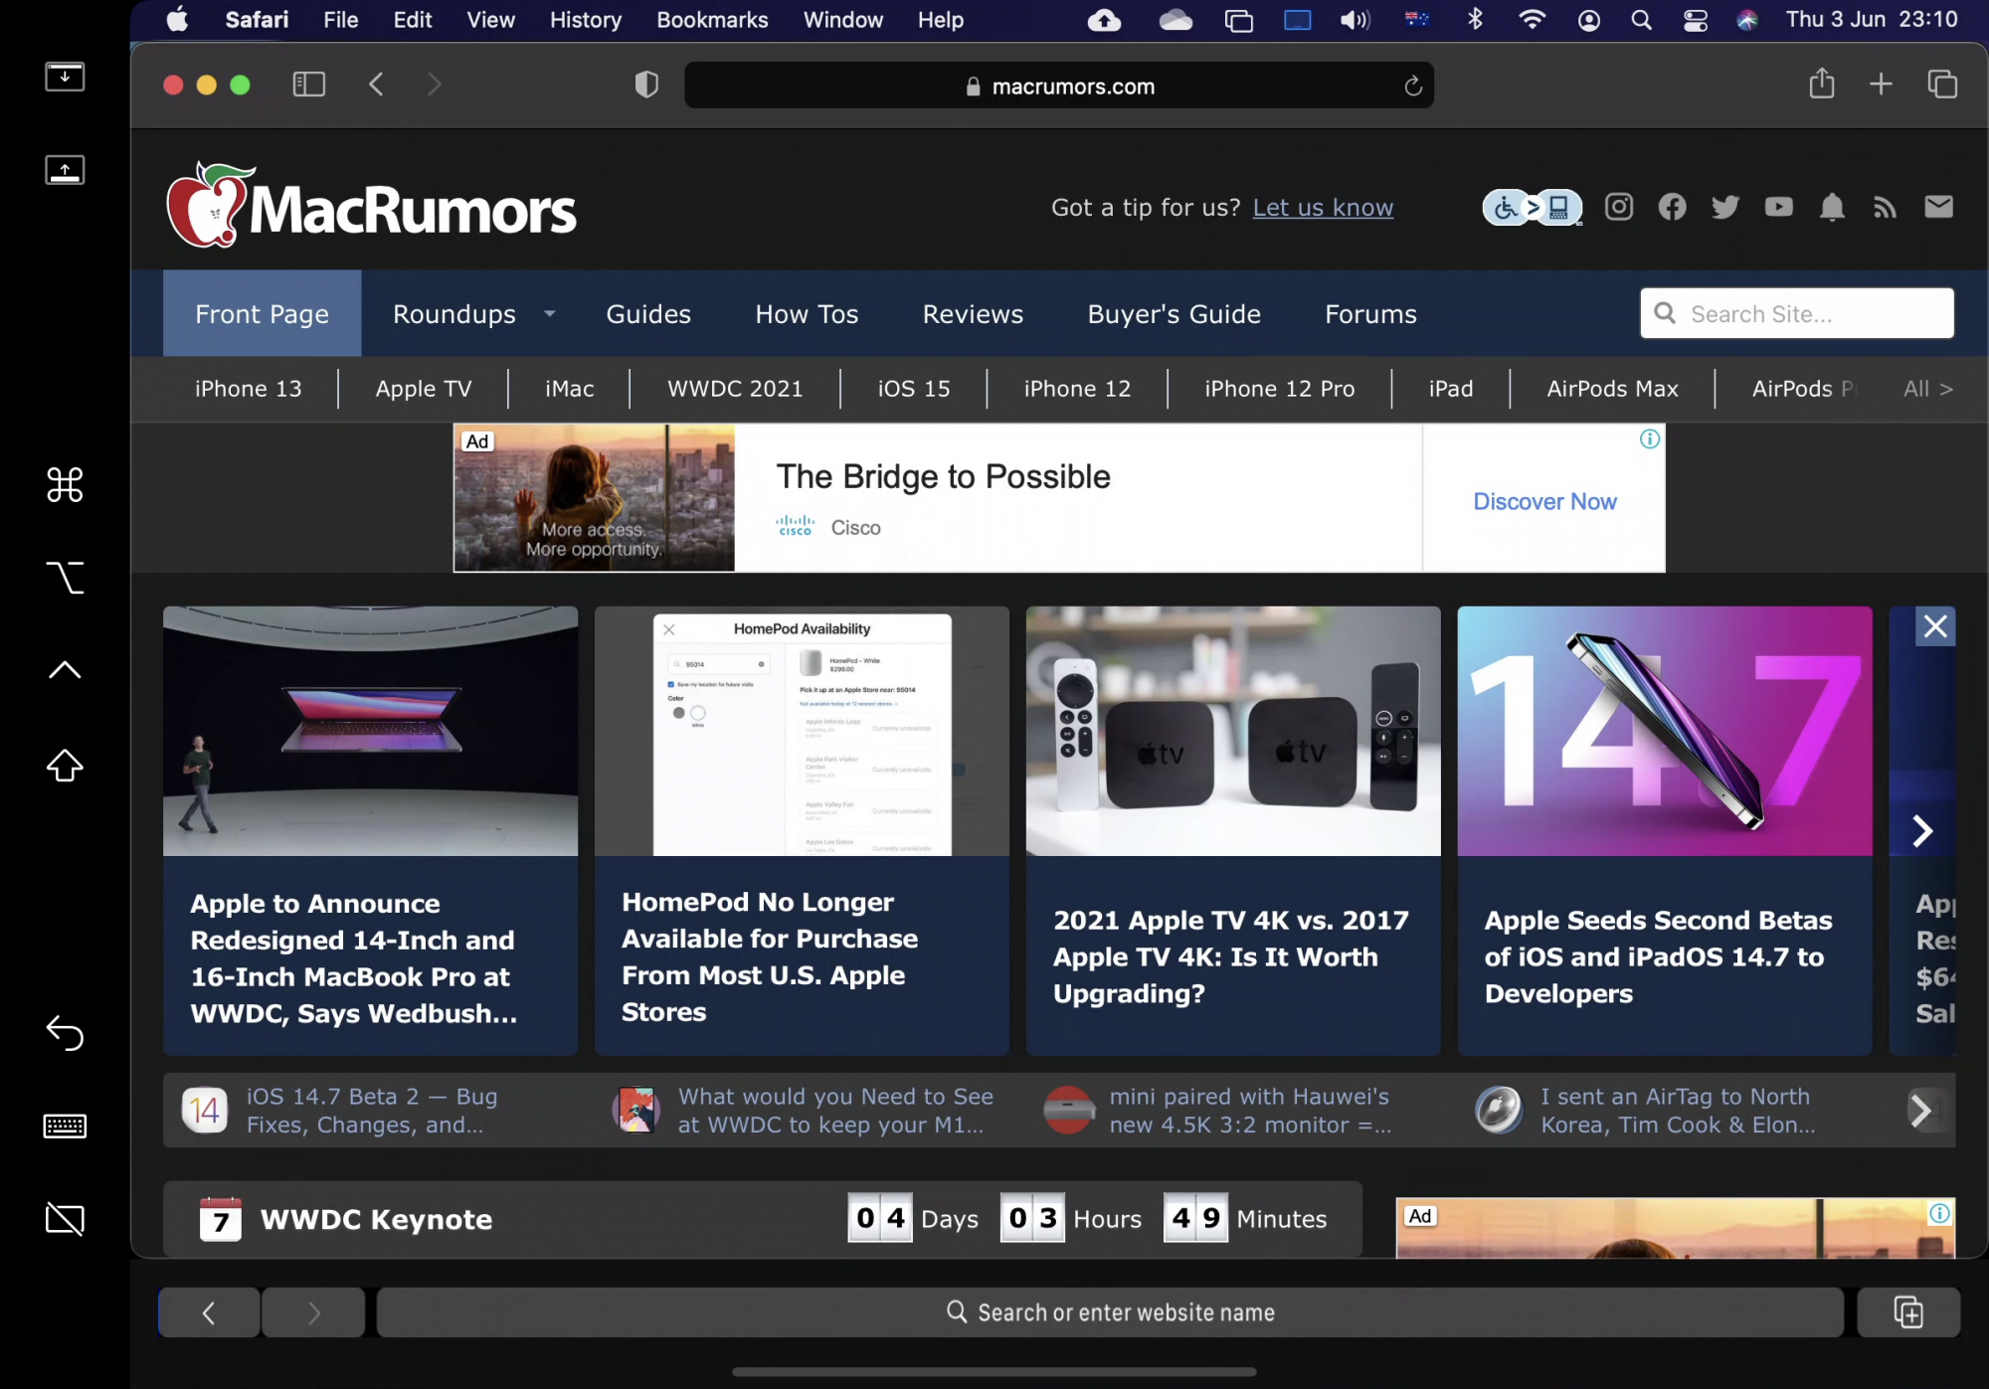Click the MacRumors logo
Viewport: 1989px width, 1389px height.
point(371,206)
